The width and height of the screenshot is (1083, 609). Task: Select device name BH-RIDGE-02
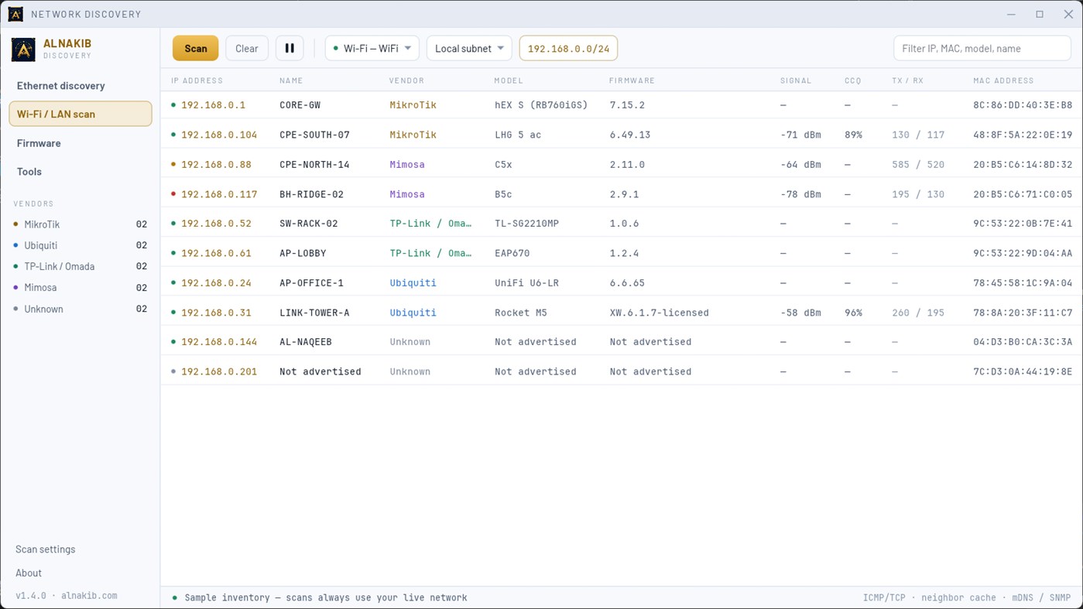311,194
